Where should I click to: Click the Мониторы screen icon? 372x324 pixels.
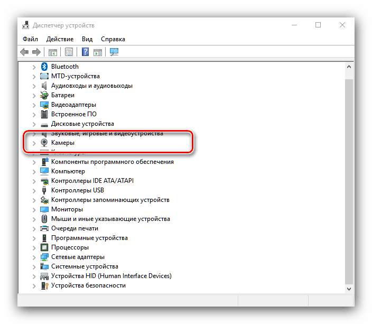point(44,209)
